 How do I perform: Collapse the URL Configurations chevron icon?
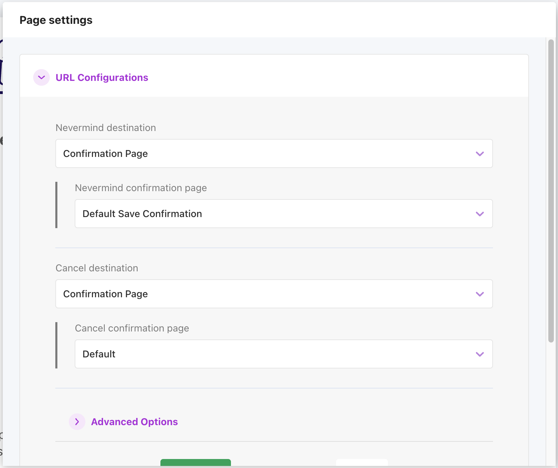click(41, 77)
